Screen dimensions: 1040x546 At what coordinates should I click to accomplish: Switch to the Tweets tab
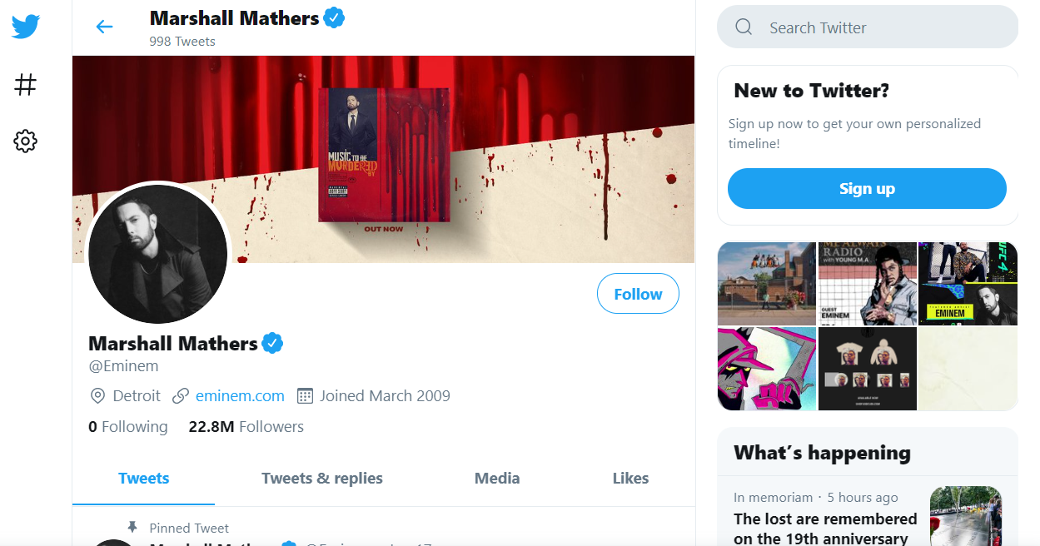(x=143, y=479)
